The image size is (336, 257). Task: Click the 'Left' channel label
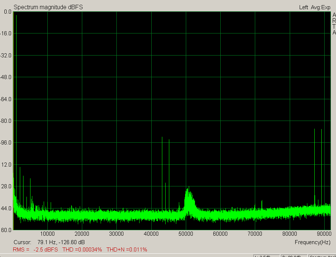click(x=304, y=7)
